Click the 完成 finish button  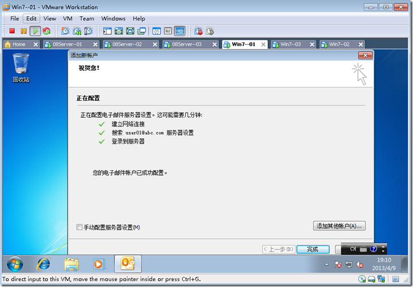coord(313,249)
